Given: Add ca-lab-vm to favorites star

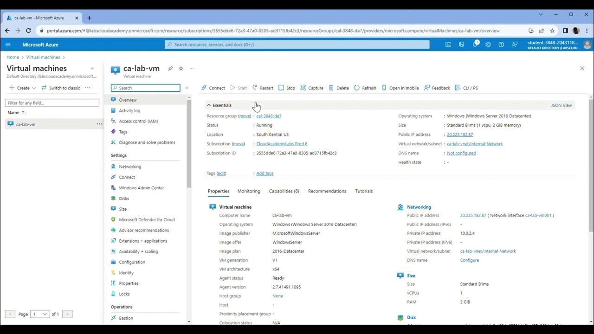Looking at the screenshot, I should [x=181, y=68].
